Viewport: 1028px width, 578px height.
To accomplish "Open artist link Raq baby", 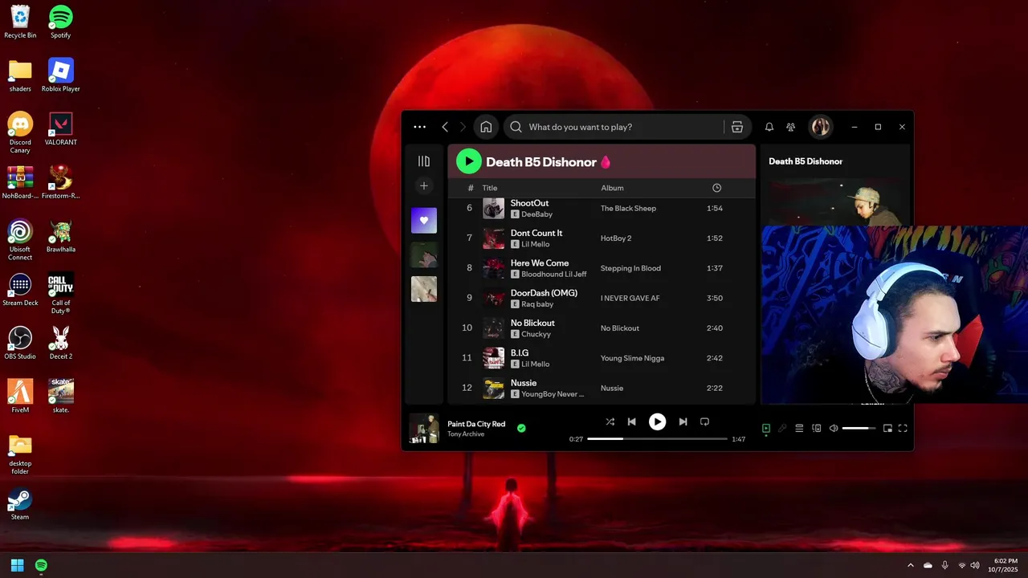I will tap(538, 304).
